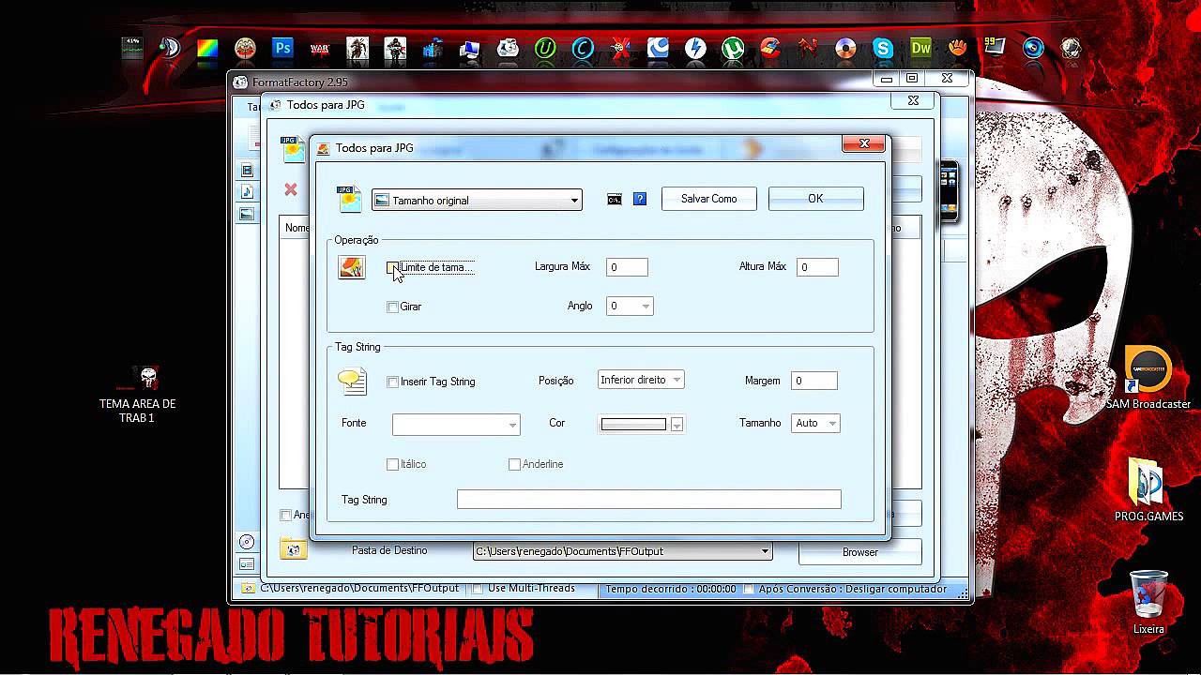Click FFOutput path in status bar
Screen dimensions: 1201x675
[x=359, y=588]
